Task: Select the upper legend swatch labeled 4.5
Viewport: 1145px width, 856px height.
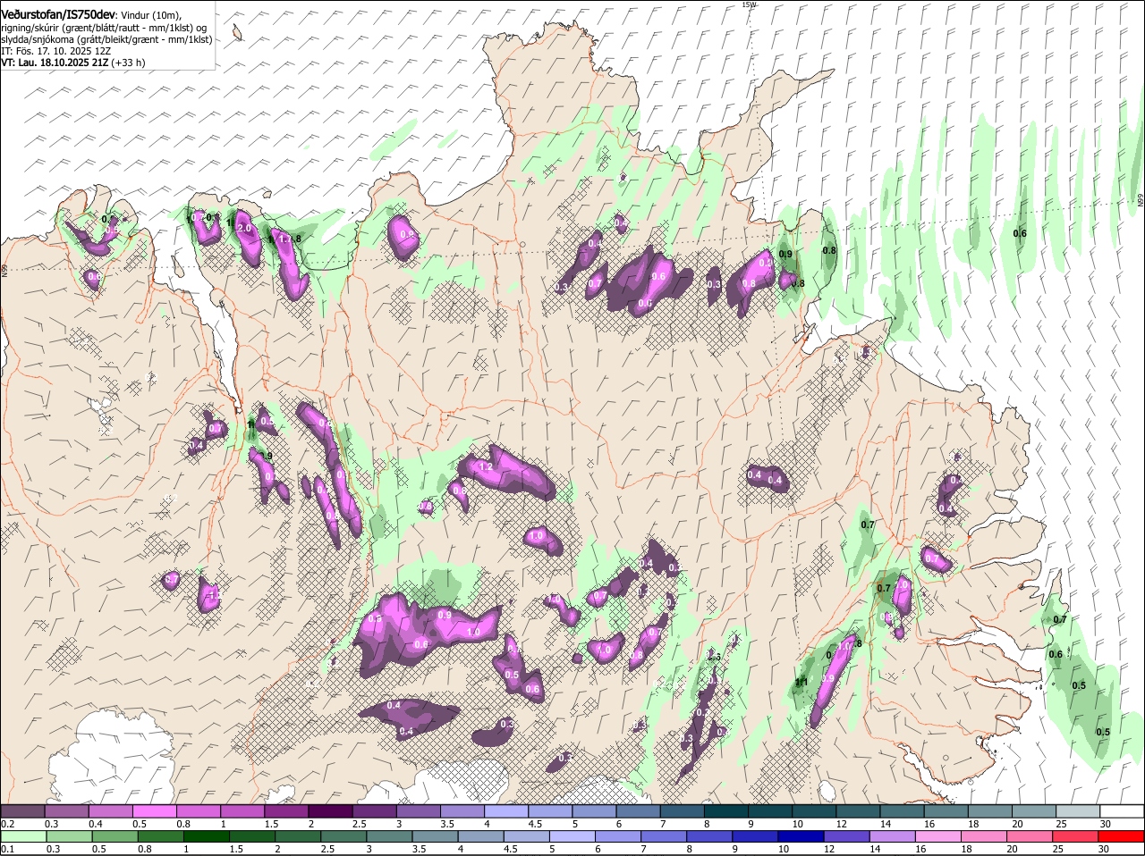Action: click(x=548, y=810)
